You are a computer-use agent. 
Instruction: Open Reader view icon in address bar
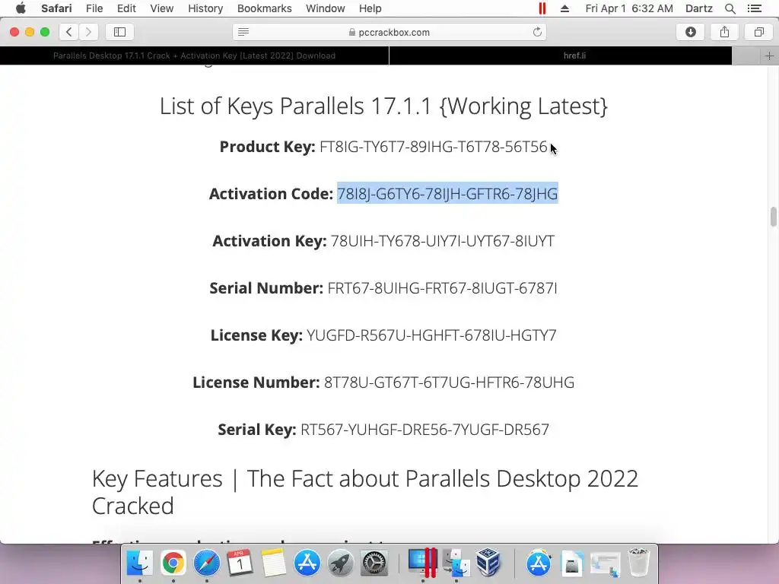point(243,32)
